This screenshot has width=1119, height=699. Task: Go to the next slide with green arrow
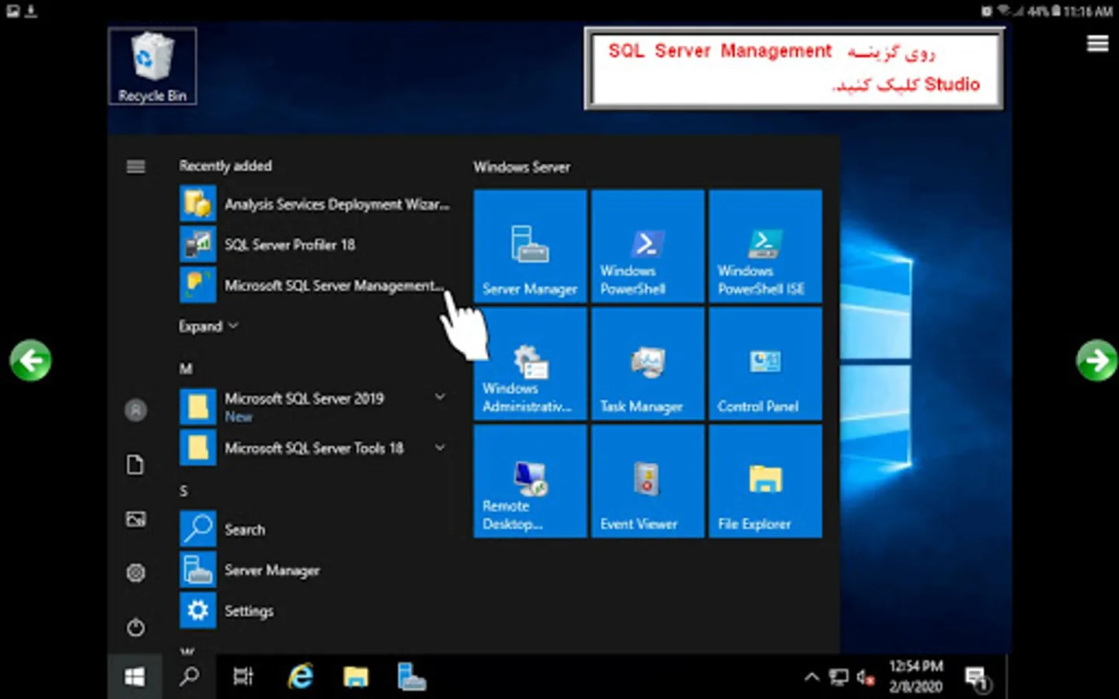pos(1096,360)
